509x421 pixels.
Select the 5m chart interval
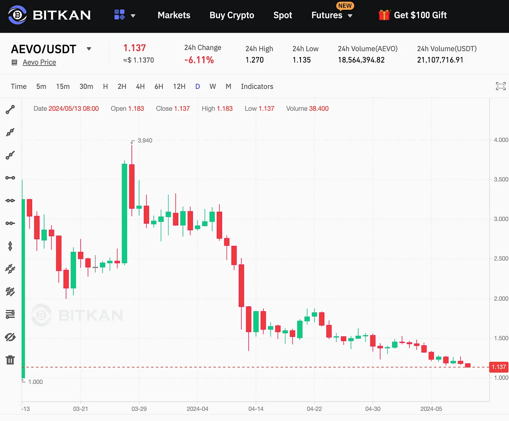[41, 87]
